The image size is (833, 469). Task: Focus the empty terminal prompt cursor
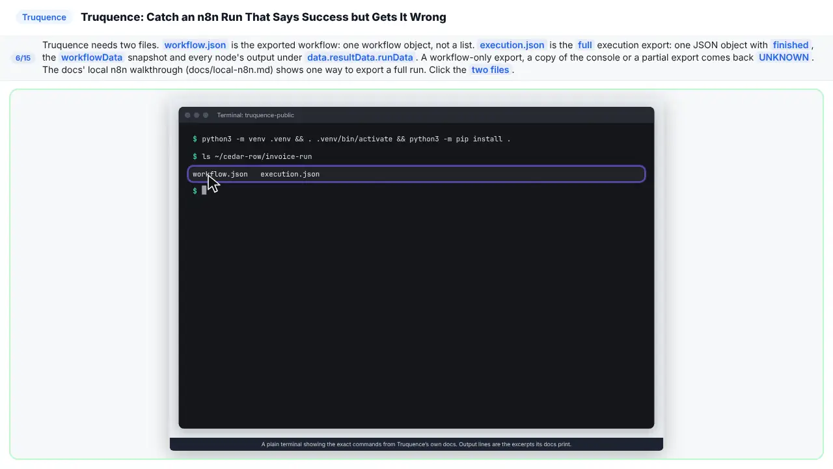[x=204, y=190]
